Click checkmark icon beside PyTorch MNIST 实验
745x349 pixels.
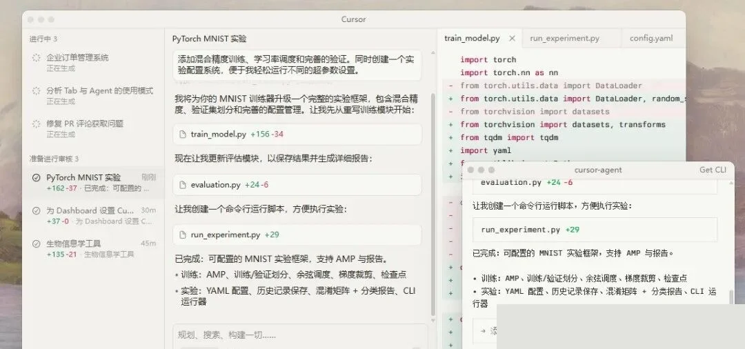pos(36,177)
